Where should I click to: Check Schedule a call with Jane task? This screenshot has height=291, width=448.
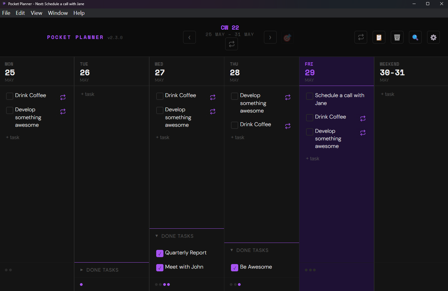310,96
